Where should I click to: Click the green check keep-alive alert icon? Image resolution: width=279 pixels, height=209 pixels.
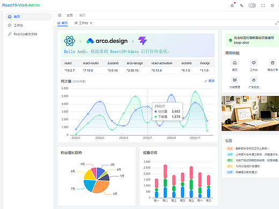coord(231,40)
